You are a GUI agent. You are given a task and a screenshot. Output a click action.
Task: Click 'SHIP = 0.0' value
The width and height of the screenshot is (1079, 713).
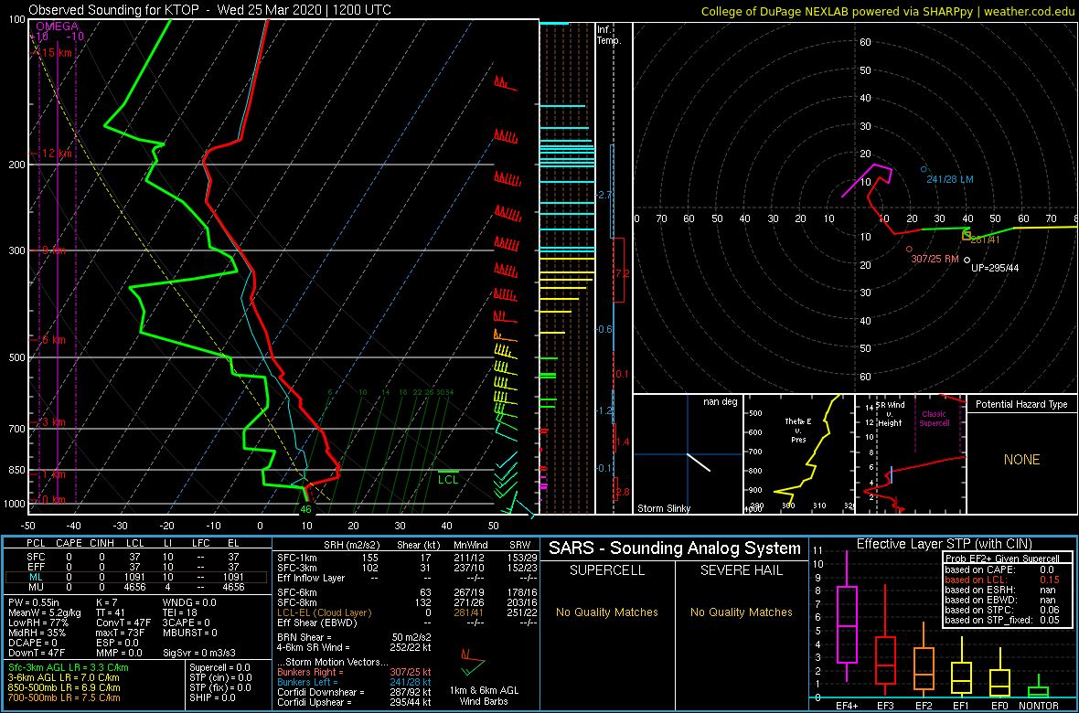click(x=212, y=697)
